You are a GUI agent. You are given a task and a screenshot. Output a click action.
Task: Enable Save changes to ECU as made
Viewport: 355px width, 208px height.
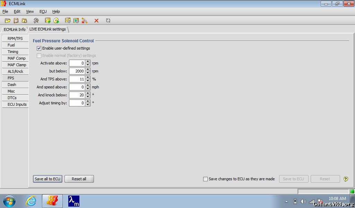click(205, 179)
